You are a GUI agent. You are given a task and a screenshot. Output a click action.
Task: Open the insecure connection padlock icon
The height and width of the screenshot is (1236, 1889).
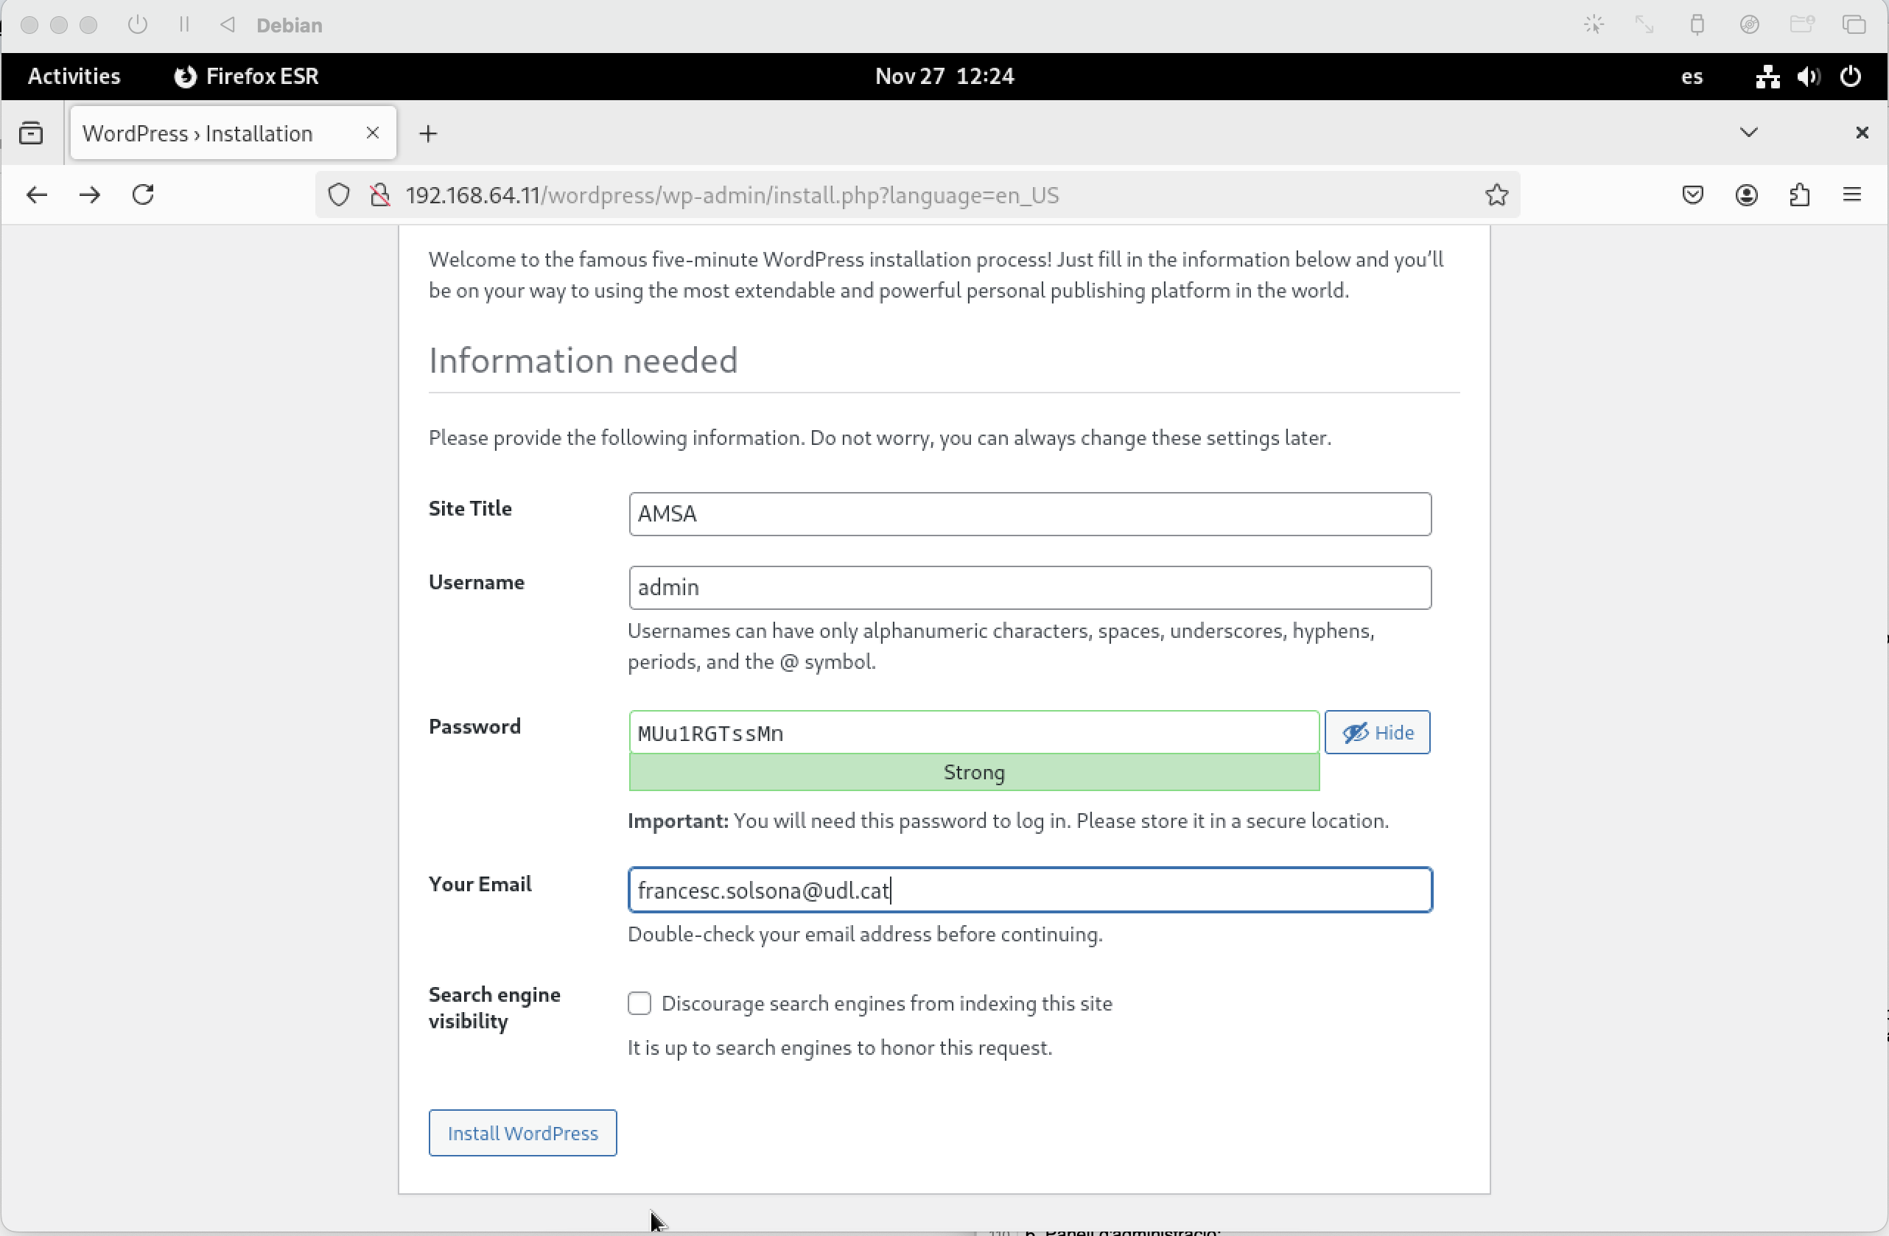(x=380, y=195)
